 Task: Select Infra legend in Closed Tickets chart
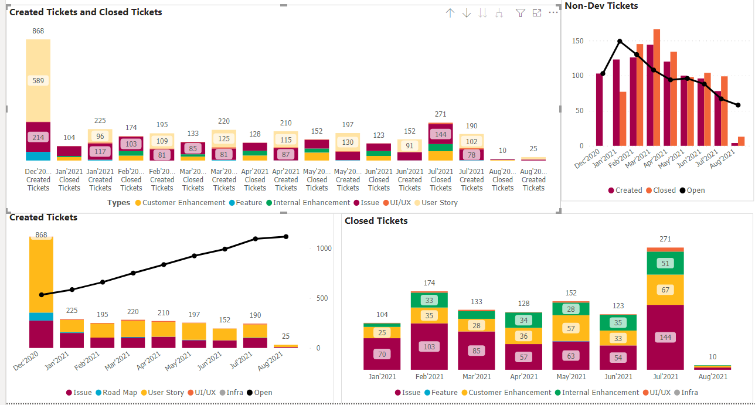pyautogui.click(x=686, y=392)
